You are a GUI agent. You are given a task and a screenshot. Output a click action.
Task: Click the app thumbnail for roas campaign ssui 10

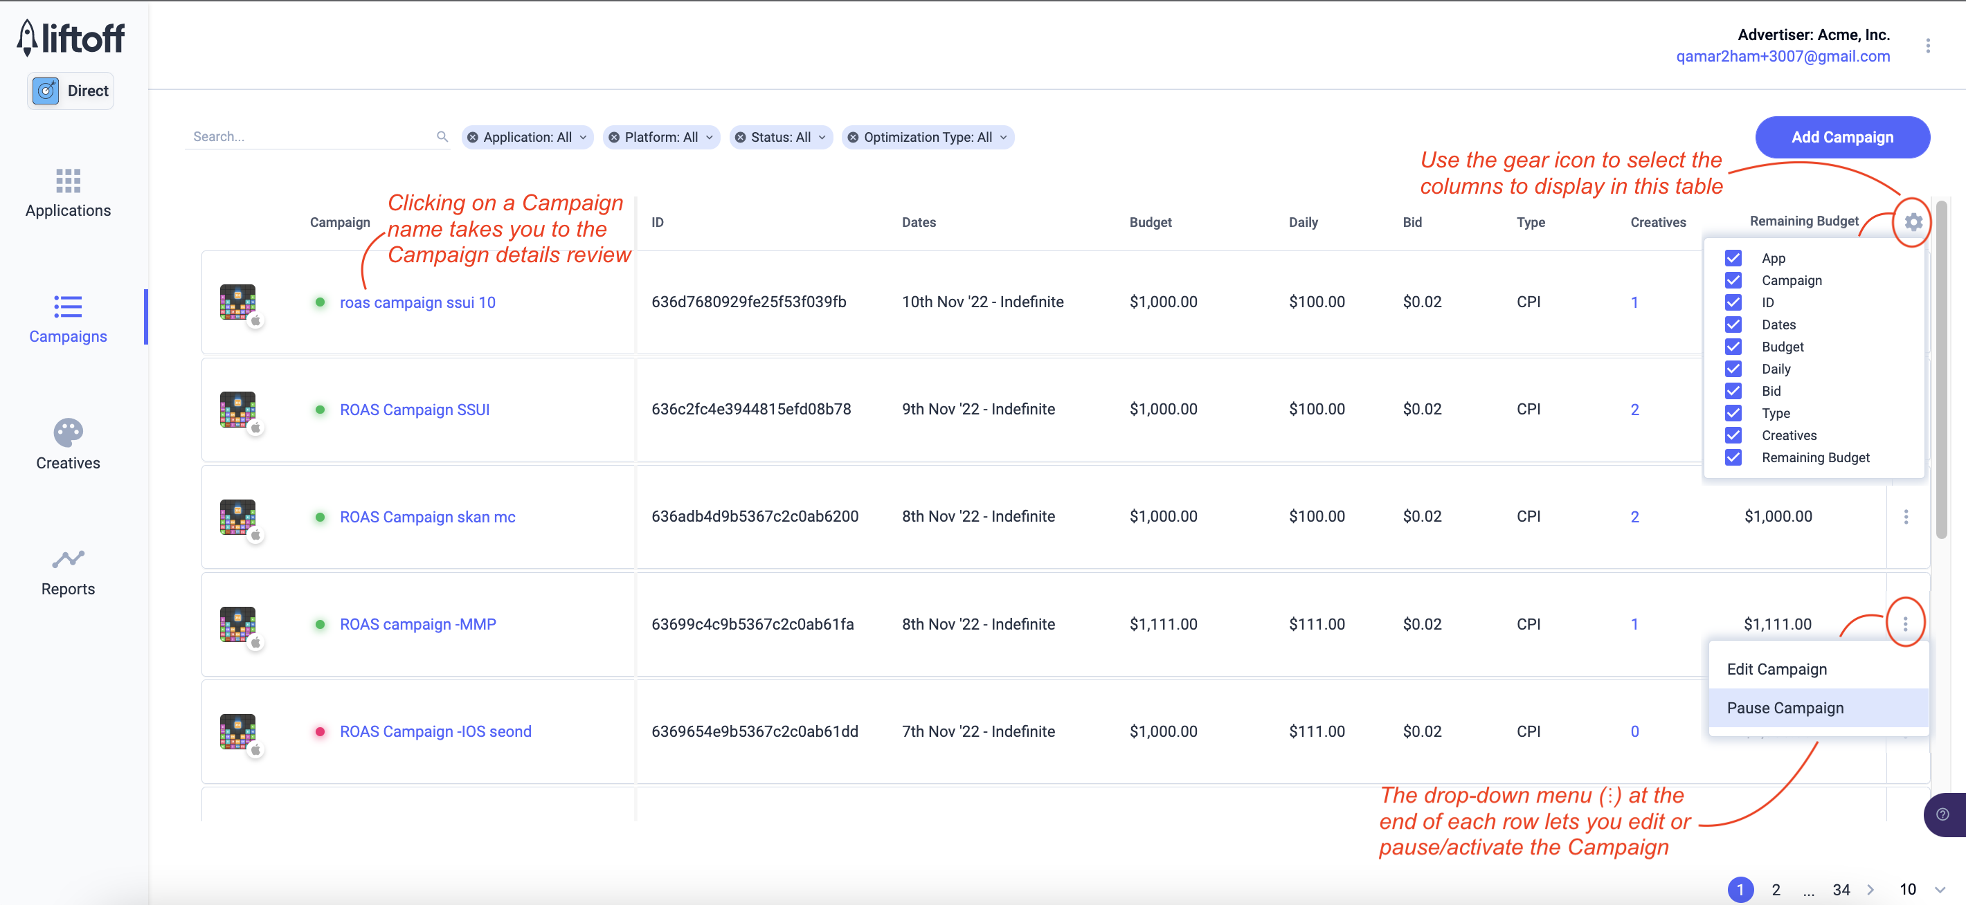(237, 302)
